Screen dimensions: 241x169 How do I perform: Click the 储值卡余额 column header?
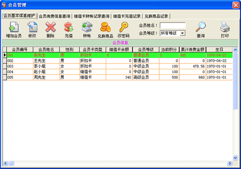click(x=119, y=49)
